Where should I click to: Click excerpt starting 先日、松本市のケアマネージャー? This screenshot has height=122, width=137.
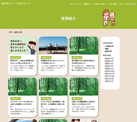click(x=22, y=112)
